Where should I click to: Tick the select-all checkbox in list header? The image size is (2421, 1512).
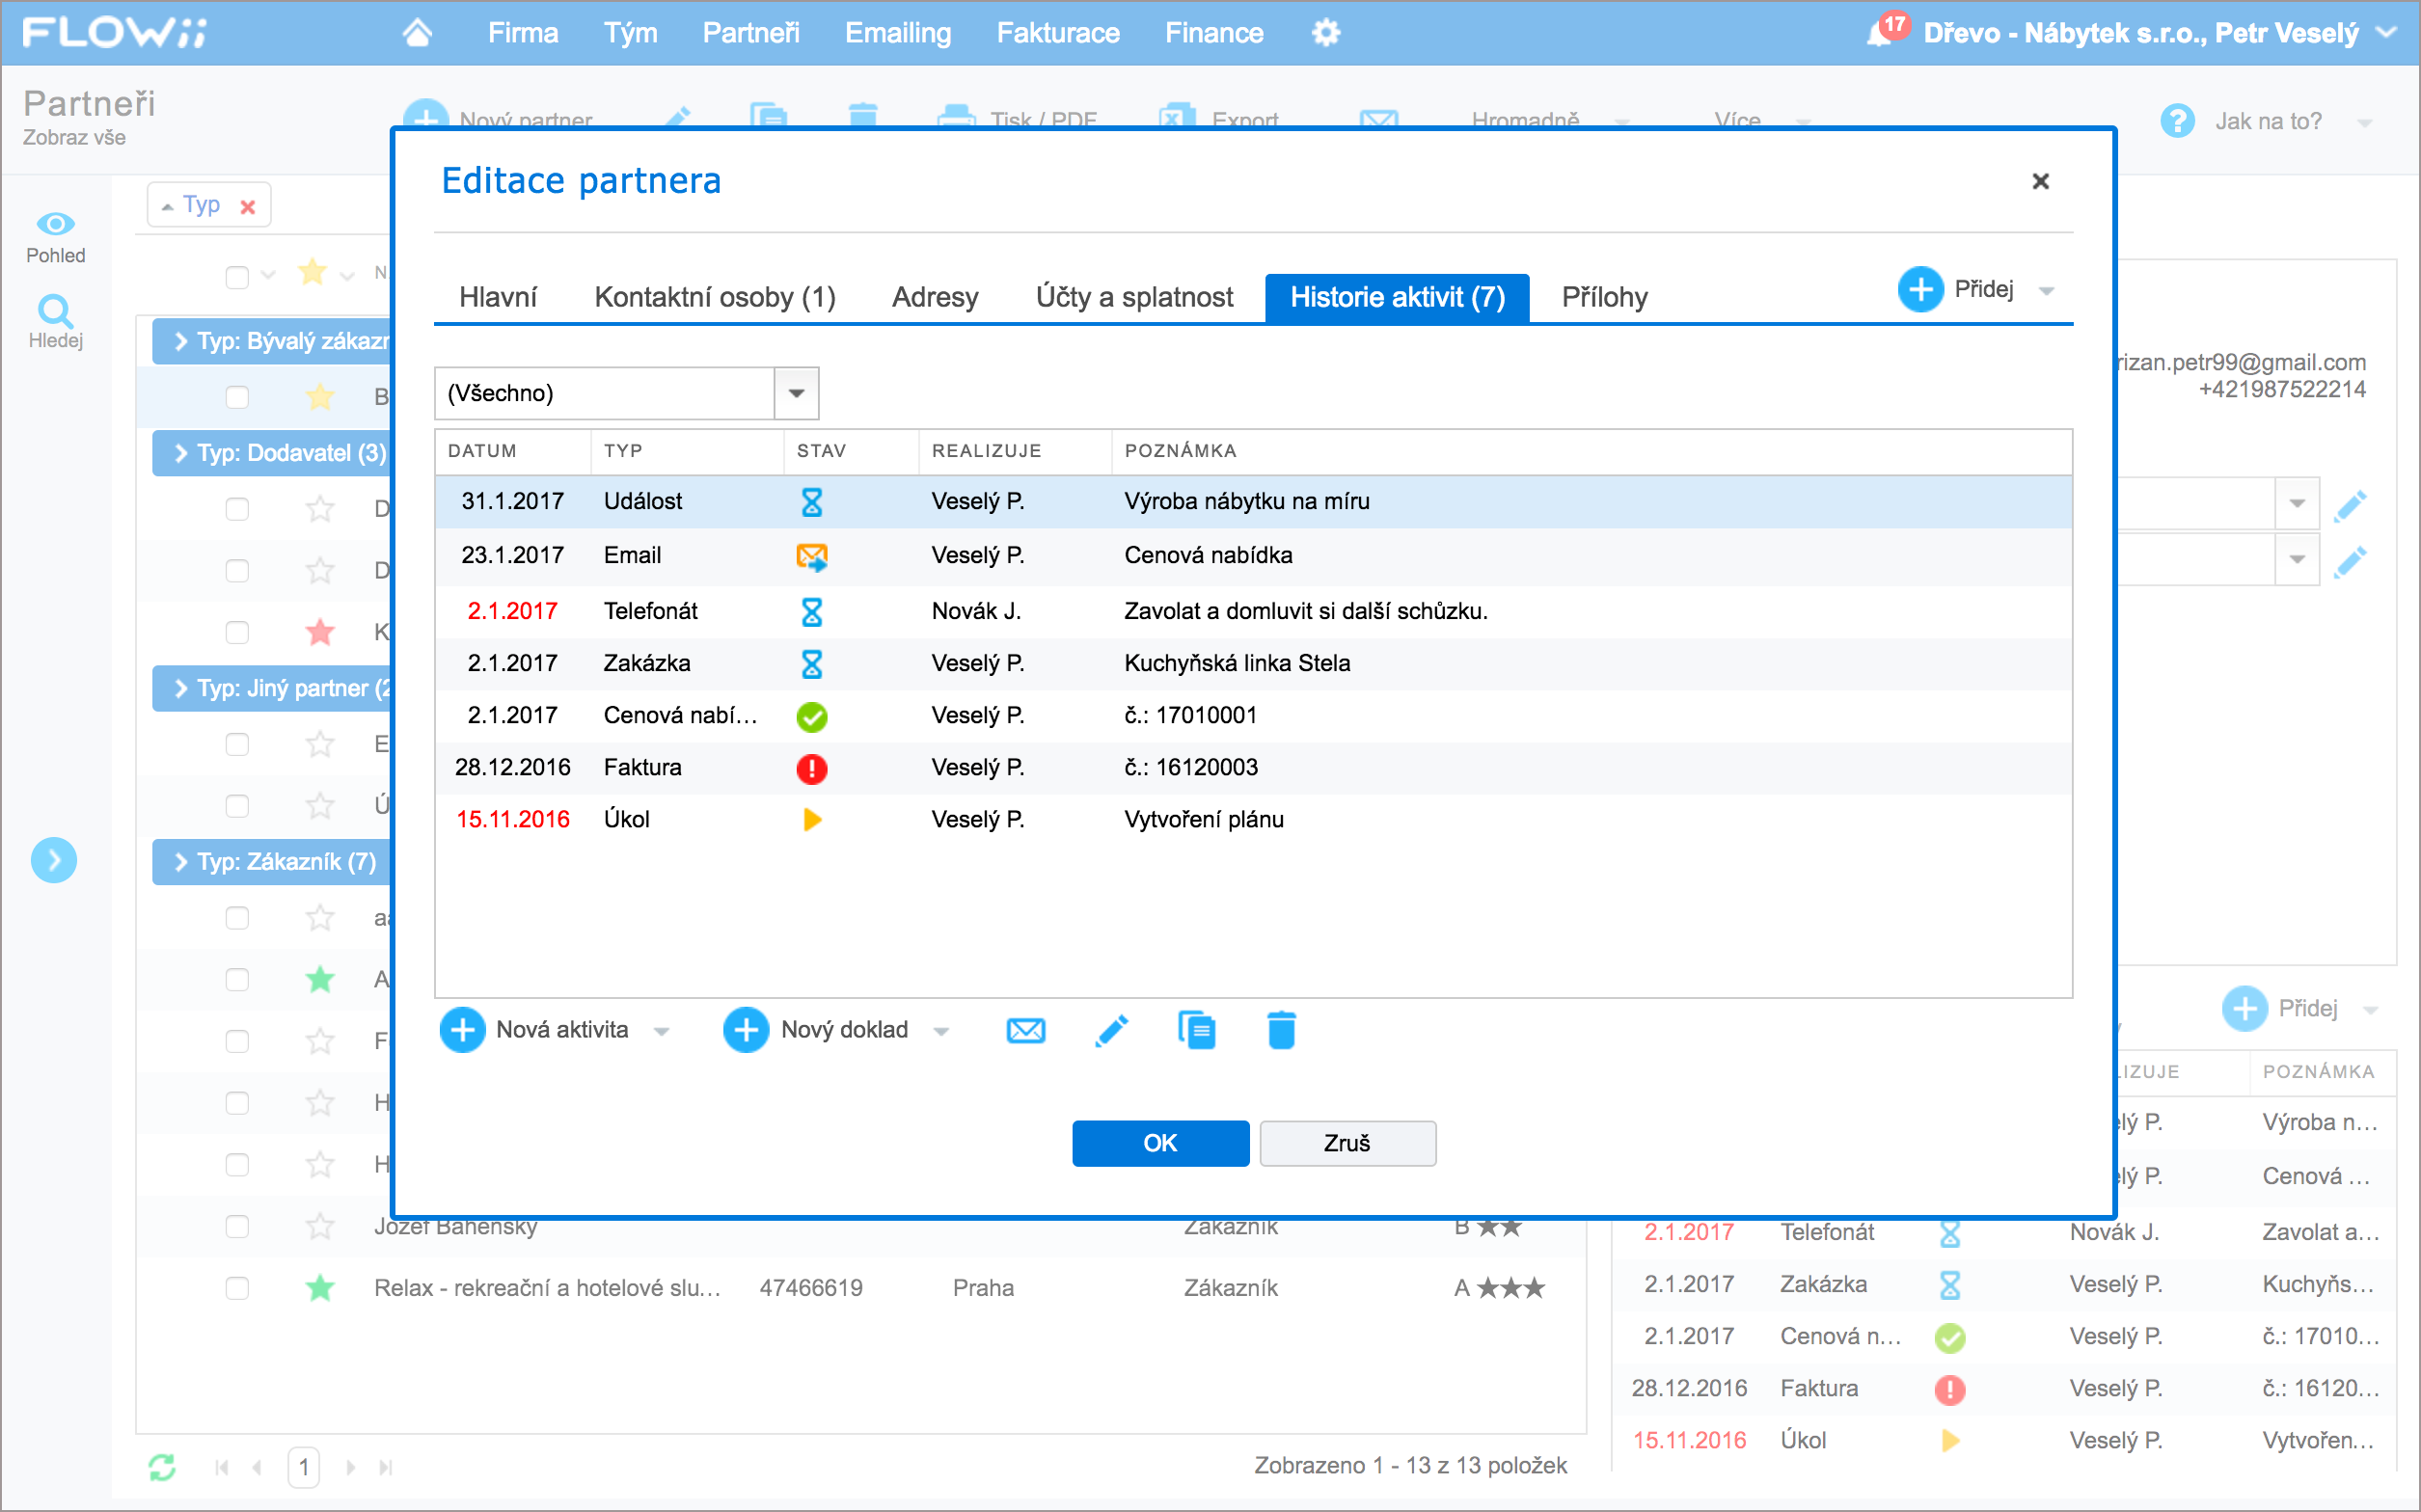pyautogui.click(x=237, y=276)
